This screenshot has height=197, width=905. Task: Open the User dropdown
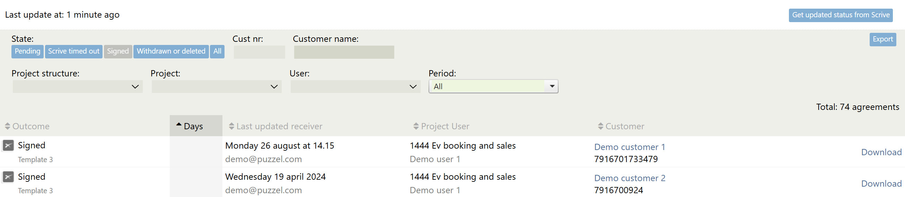coord(355,87)
